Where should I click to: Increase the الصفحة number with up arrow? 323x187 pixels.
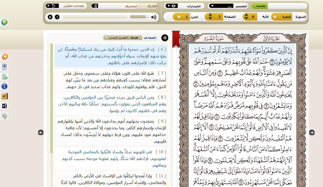(x=210, y=15)
